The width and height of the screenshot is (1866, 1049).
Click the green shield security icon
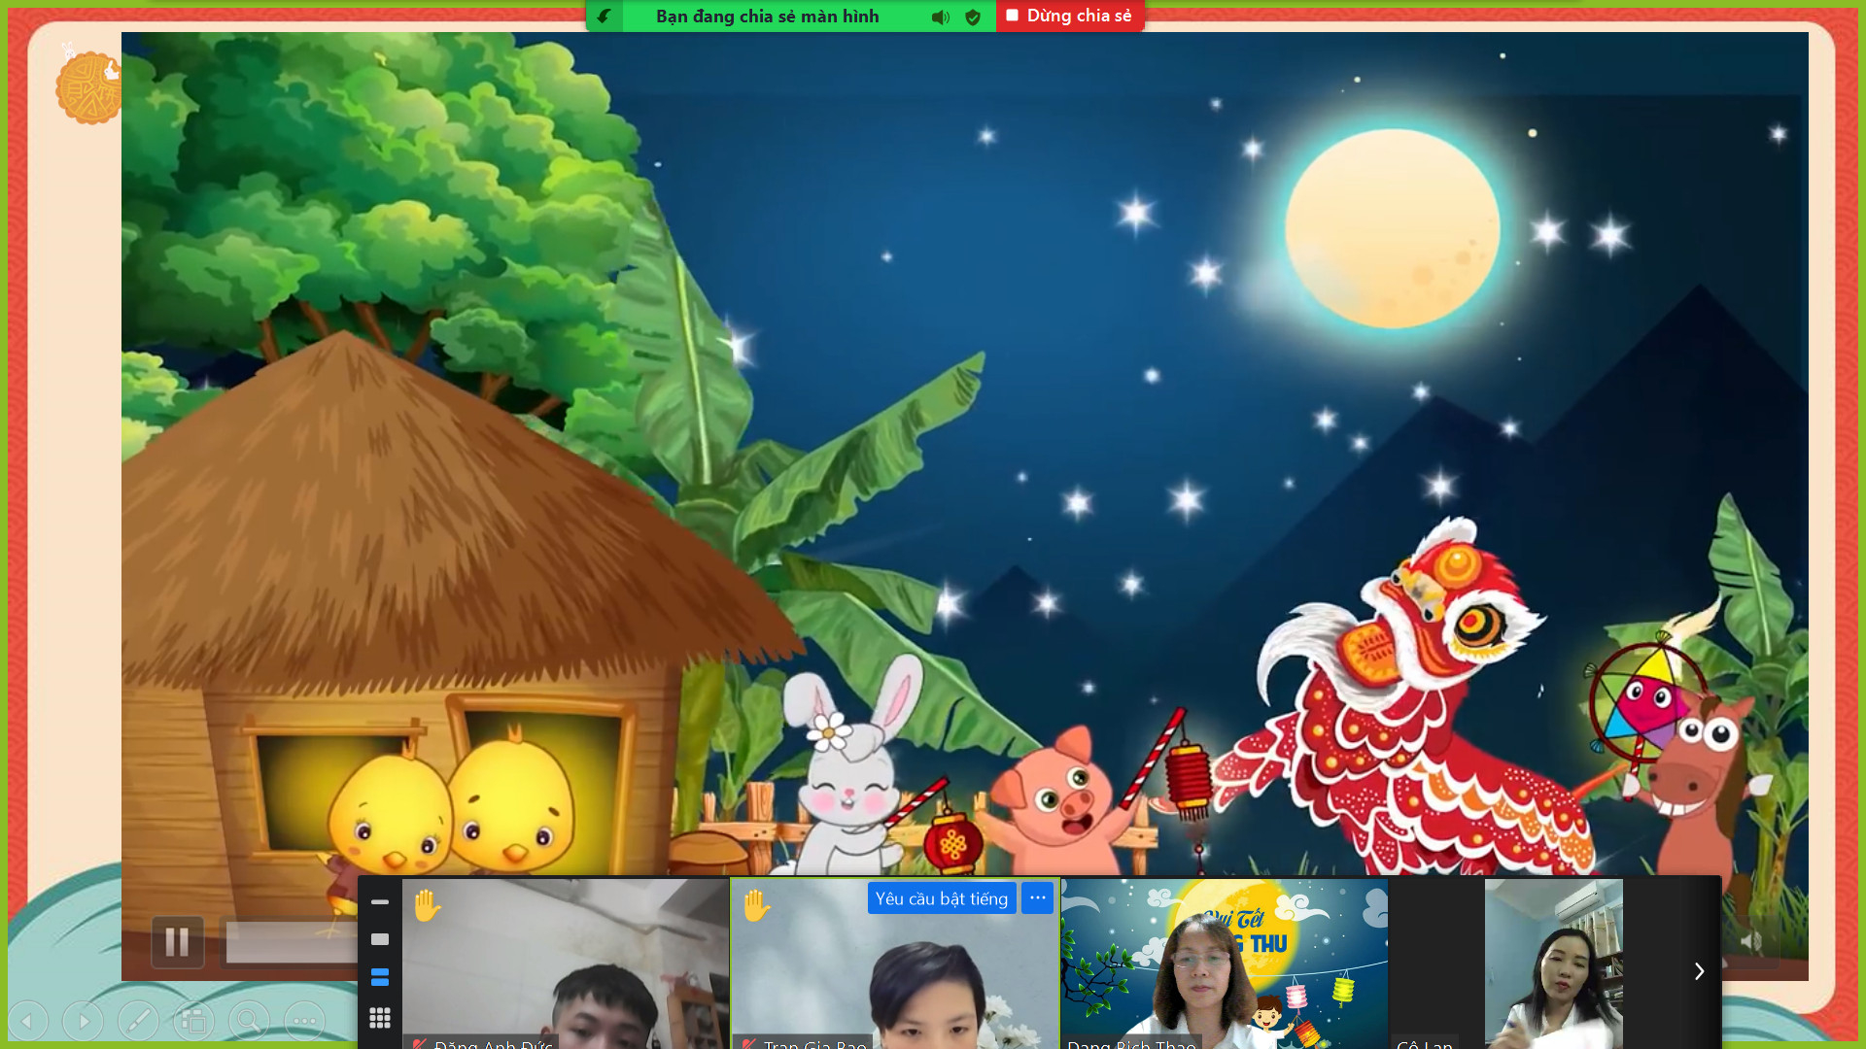click(973, 17)
